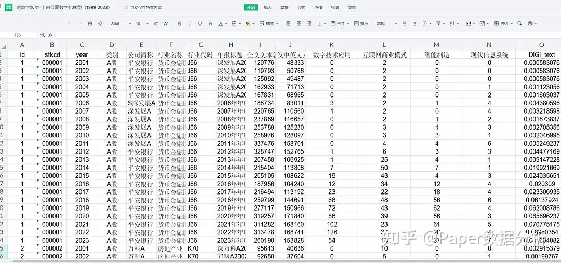The height and width of the screenshot is (263, 561).
Task: Open the 常规 number format dropdown
Action: (386, 23)
